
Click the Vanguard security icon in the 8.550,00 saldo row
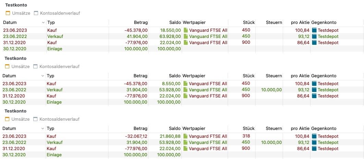[186, 83]
